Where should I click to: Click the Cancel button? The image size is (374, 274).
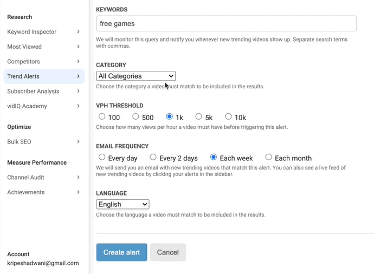click(167, 252)
